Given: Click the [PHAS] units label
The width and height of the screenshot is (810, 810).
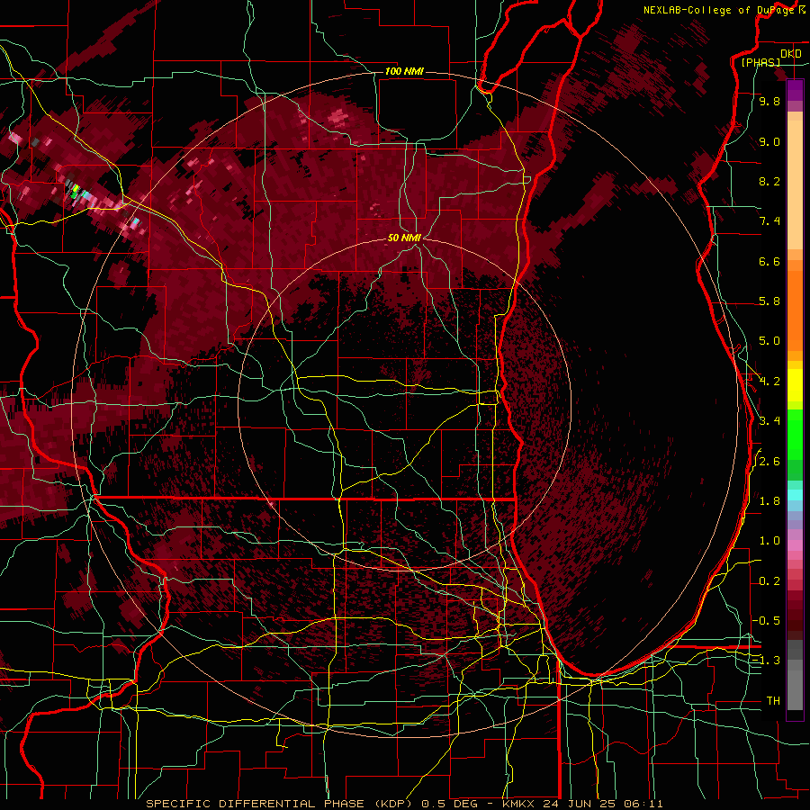Looking at the screenshot, I should 760,63.
